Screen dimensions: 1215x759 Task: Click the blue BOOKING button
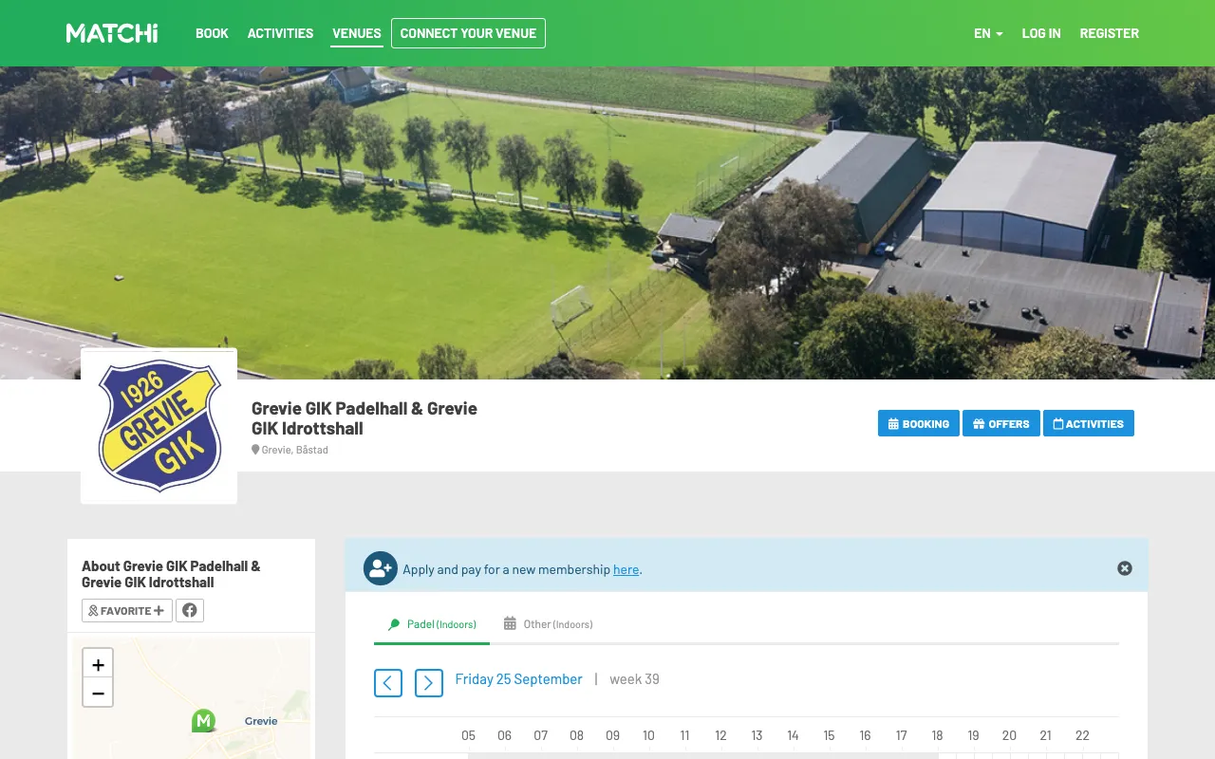918,423
